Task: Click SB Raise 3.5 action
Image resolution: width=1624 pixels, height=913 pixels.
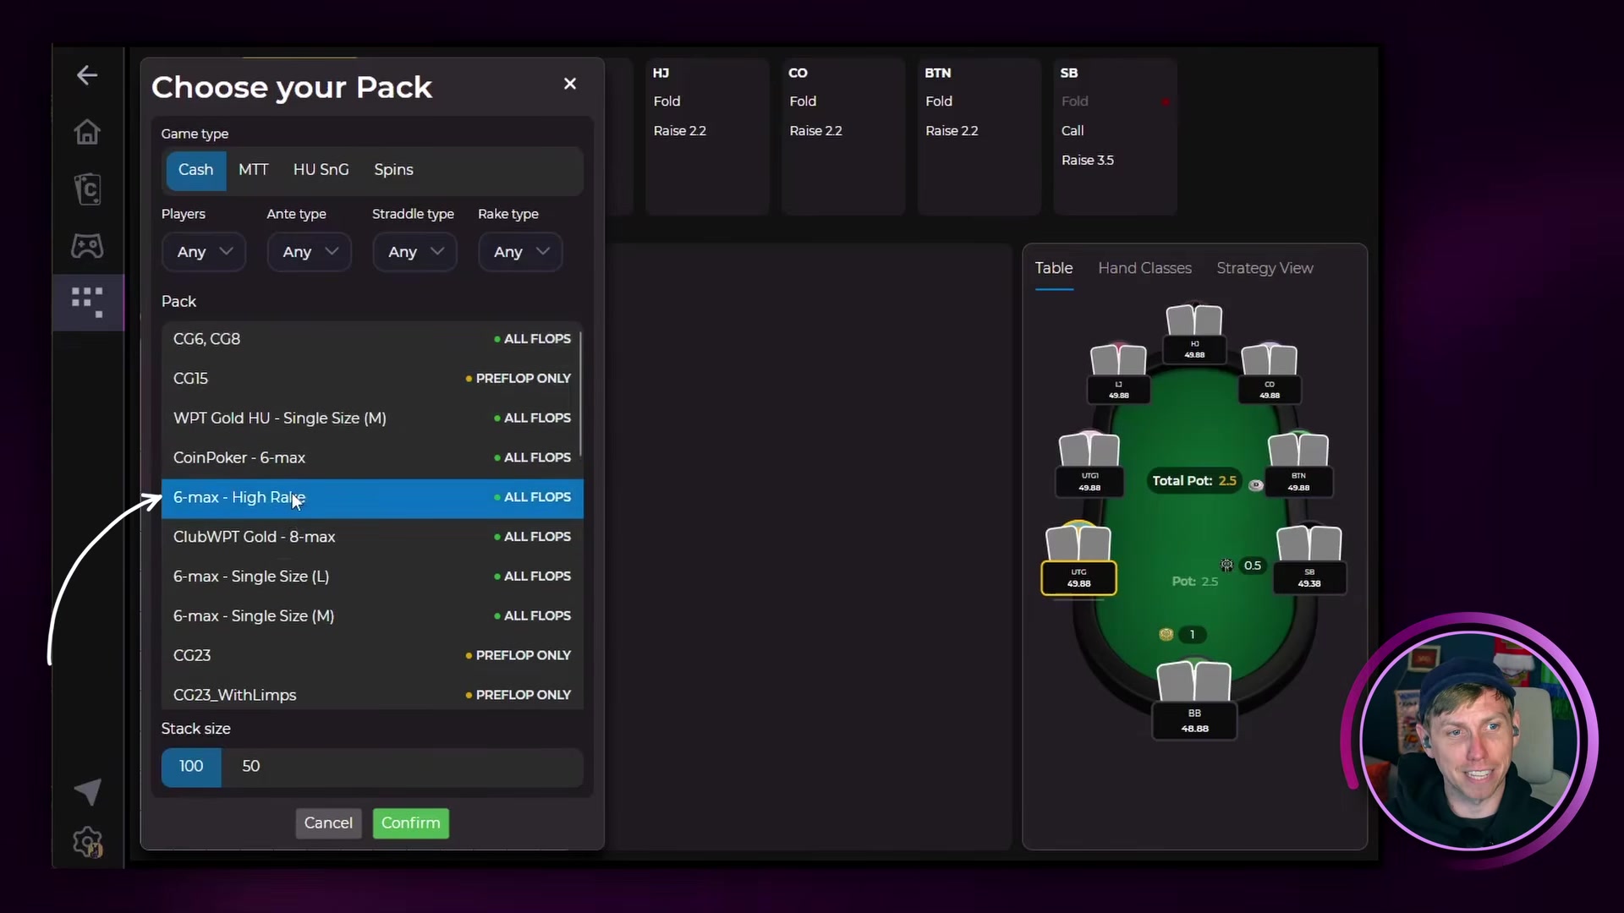Action: pos(1088,161)
